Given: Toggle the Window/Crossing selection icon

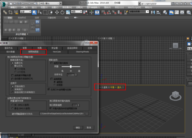Looking at the screenshot, I should (x=50, y=12).
